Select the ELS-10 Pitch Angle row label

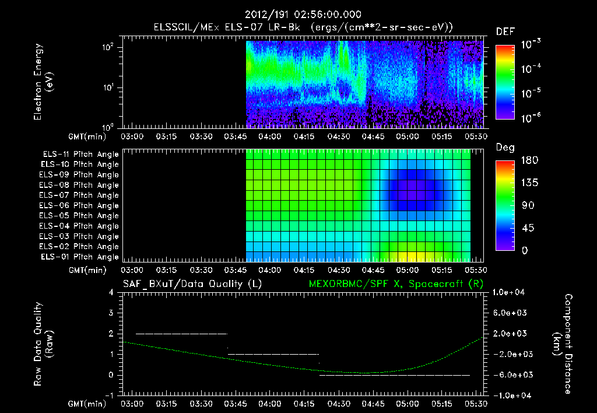click(80, 164)
